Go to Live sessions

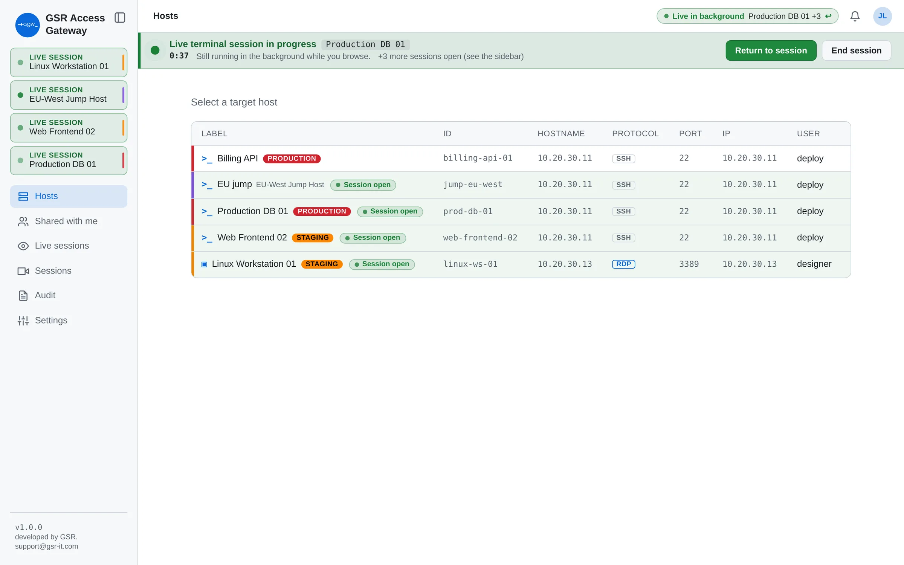tap(69, 246)
